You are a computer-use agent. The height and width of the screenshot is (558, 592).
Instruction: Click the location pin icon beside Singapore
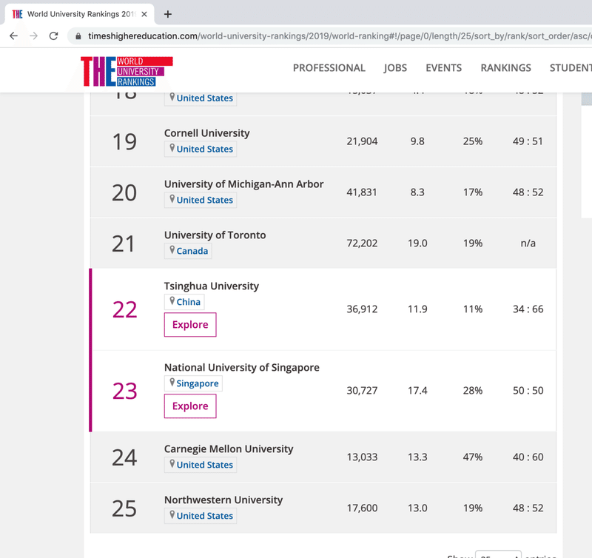coord(172,383)
